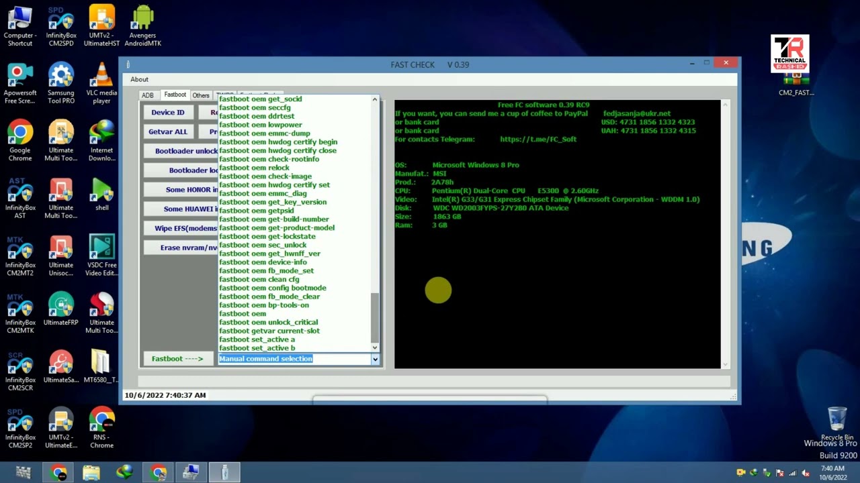Viewport: 860px width, 483px height.
Task: Click Bootloader unlock button
Action: [x=181, y=151]
